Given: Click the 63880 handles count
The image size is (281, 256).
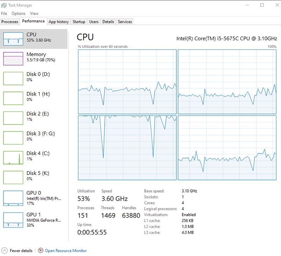Looking at the screenshot, I should click(x=131, y=215).
